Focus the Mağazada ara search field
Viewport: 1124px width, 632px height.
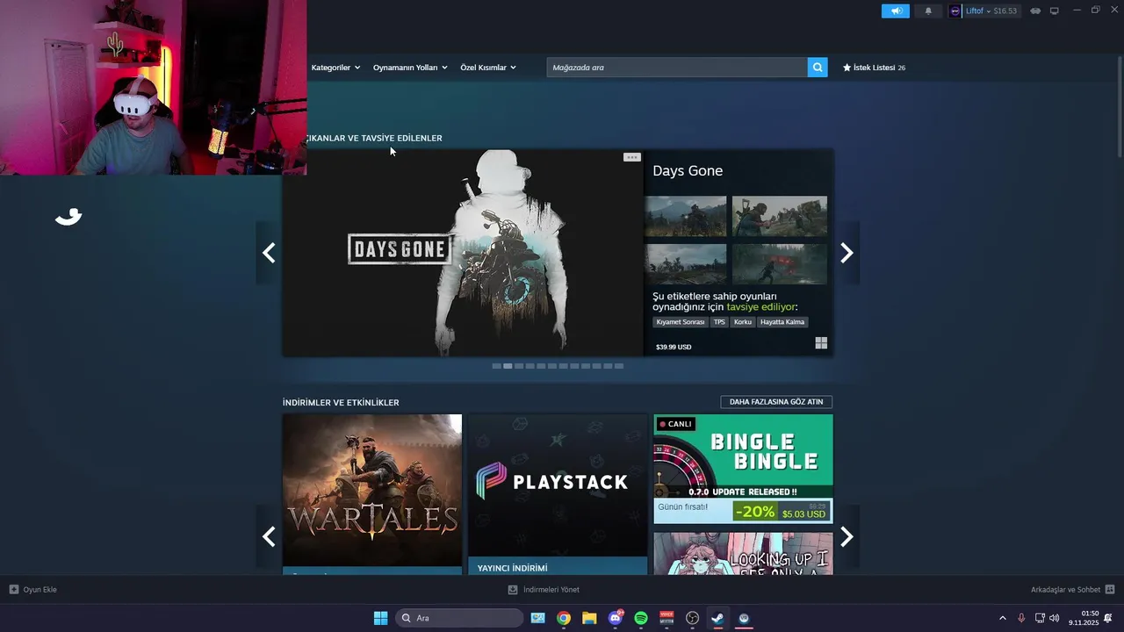click(x=677, y=68)
